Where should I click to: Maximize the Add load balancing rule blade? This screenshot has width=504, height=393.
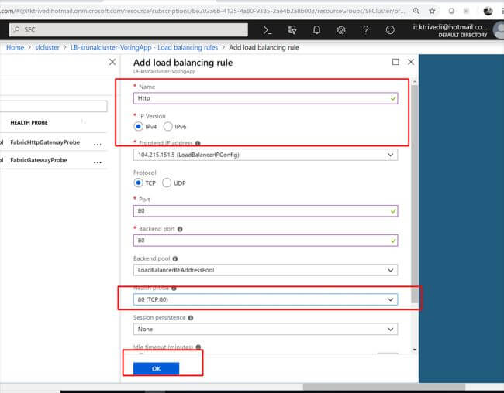395,62
